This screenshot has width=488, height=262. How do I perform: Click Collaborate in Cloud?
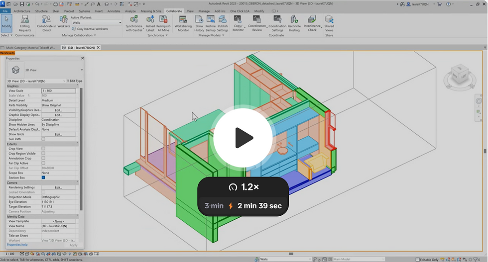point(46,24)
